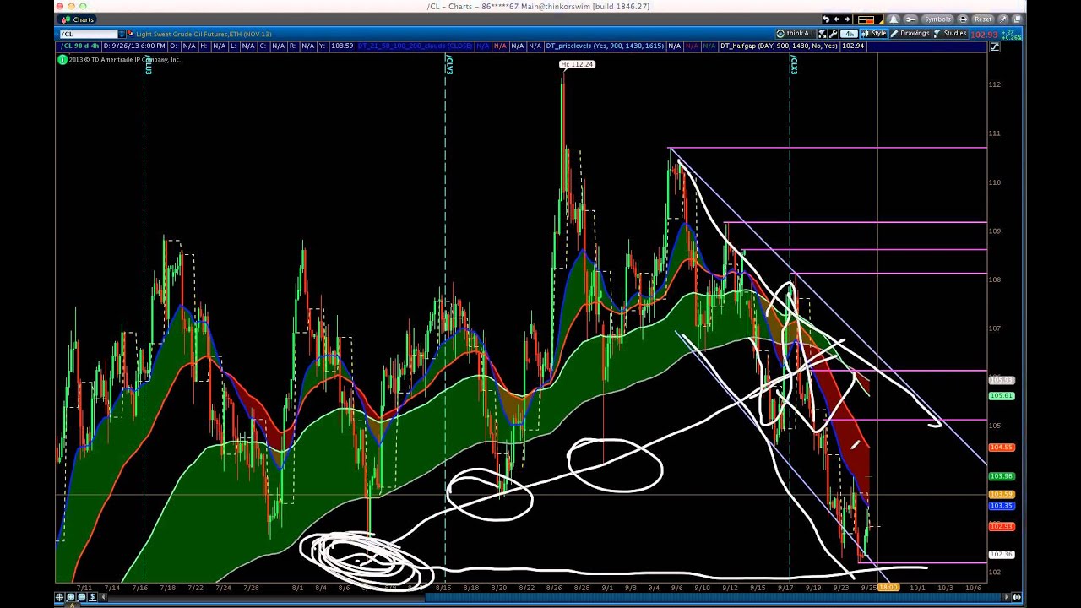Click the horizontal time scrollbar thumb
This screenshot has height=608, width=1081.
coord(714,597)
